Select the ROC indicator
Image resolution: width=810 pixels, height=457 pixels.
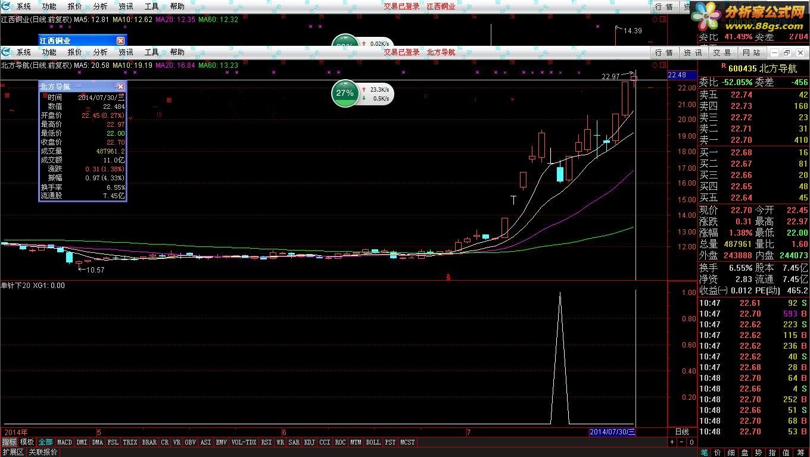click(340, 442)
